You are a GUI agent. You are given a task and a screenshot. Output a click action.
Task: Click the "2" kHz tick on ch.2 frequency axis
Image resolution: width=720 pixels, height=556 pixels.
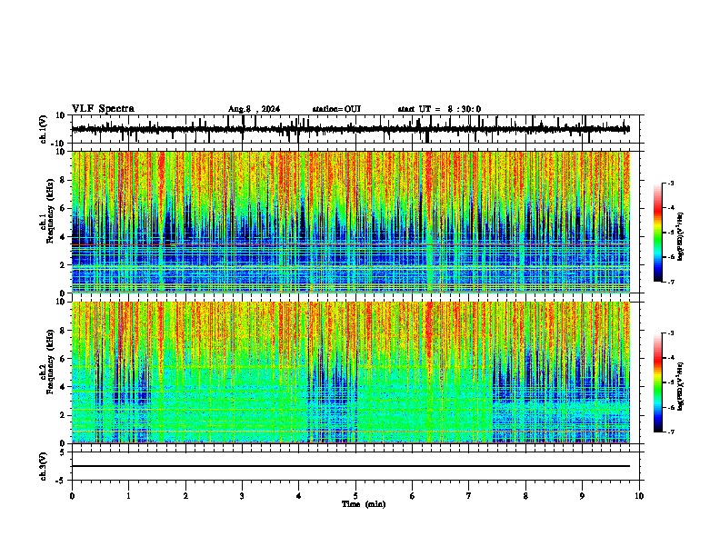click(63, 415)
